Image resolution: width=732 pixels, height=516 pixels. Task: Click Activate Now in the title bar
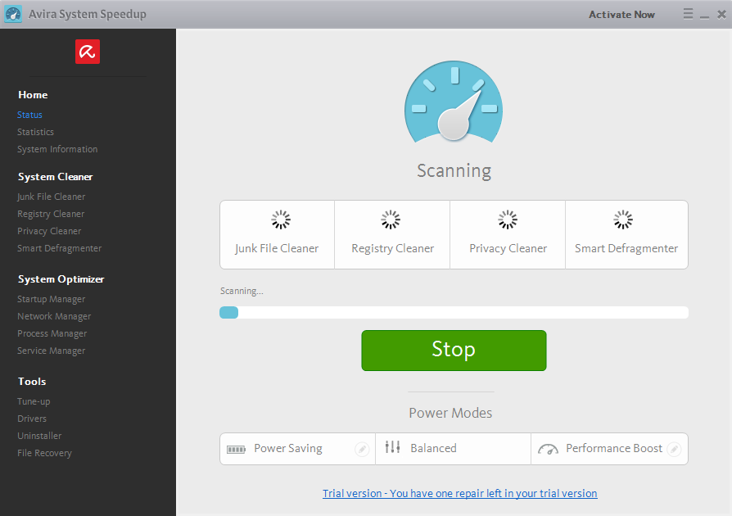click(x=621, y=15)
